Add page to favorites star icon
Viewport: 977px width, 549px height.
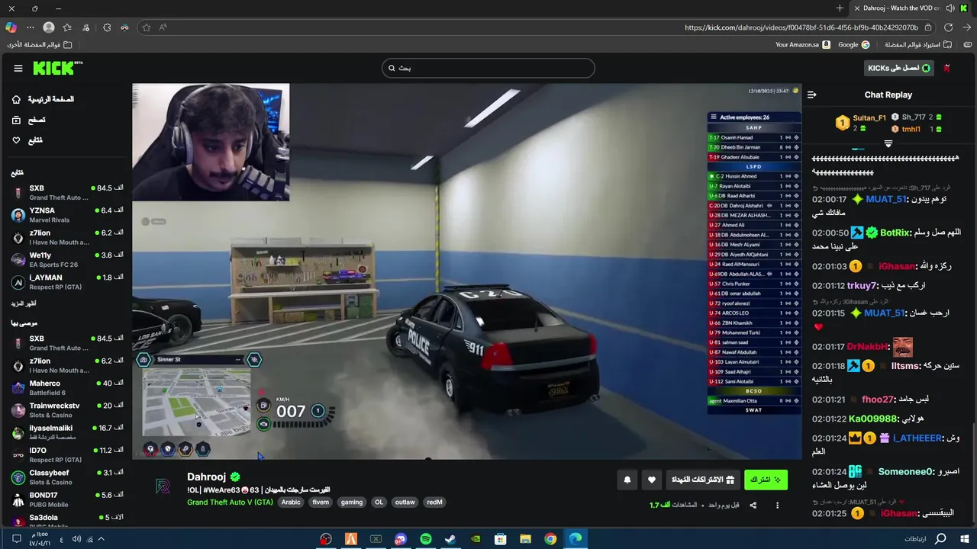pos(146,27)
